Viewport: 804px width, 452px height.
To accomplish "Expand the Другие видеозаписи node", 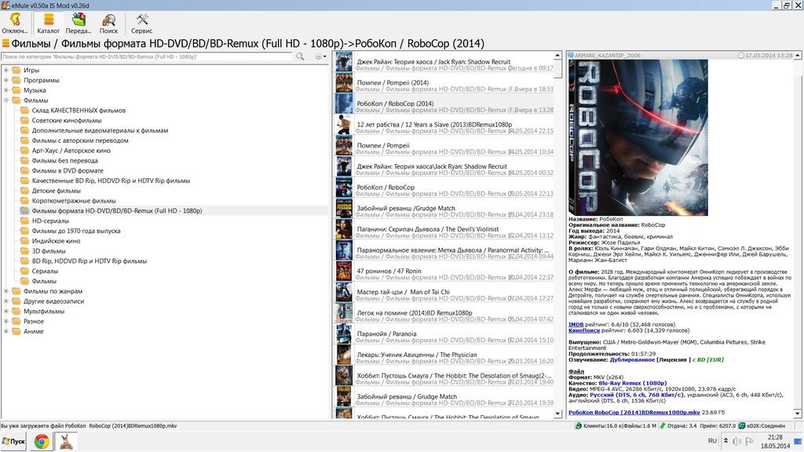I will [6, 301].
